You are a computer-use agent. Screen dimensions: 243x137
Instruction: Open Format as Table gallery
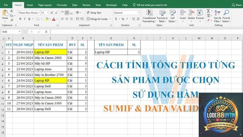pos(162,16)
